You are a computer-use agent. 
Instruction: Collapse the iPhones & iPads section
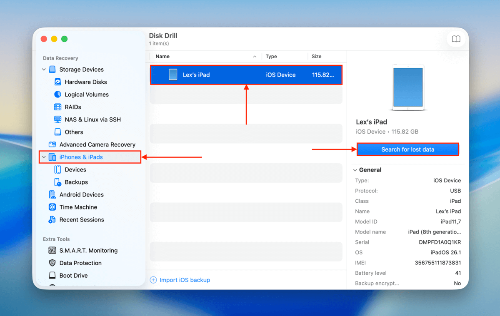coord(44,157)
